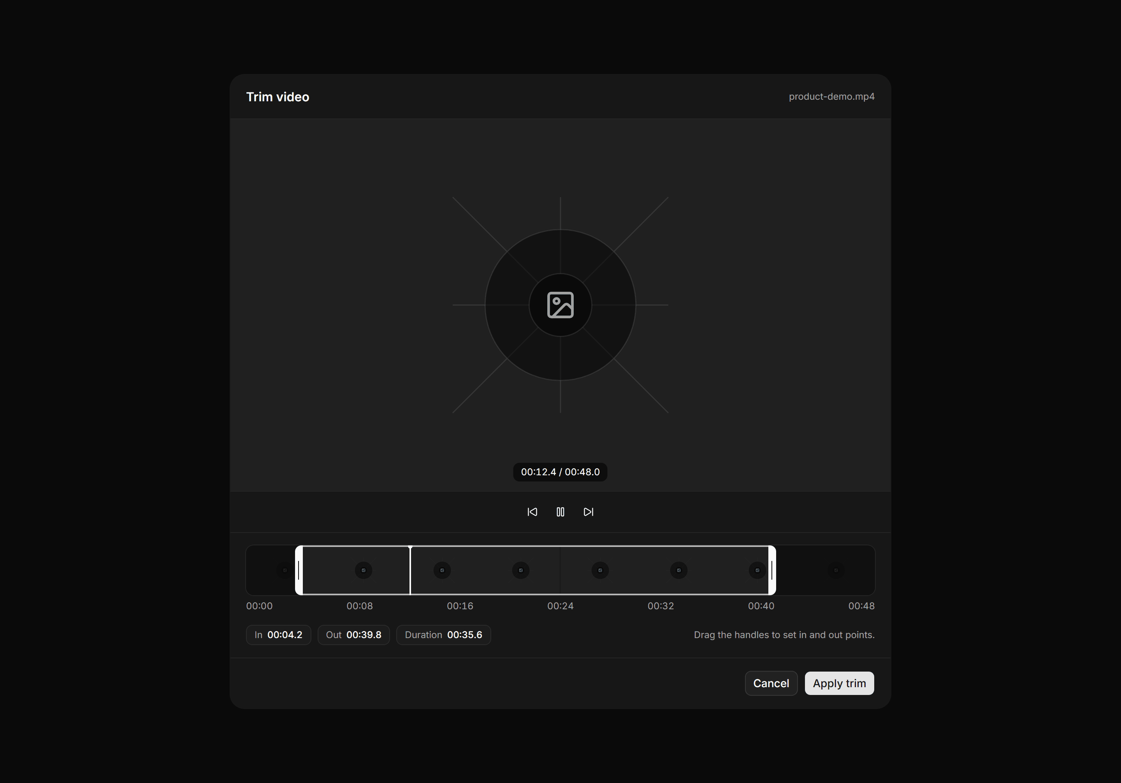Click the 00:00 timeline label
The height and width of the screenshot is (783, 1121).
point(259,606)
